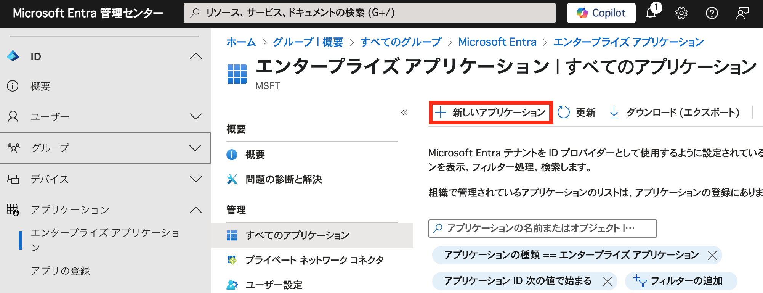Collapse the アプリケーション section chevron
763x293 pixels.
pyautogui.click(x=196, y=209)
